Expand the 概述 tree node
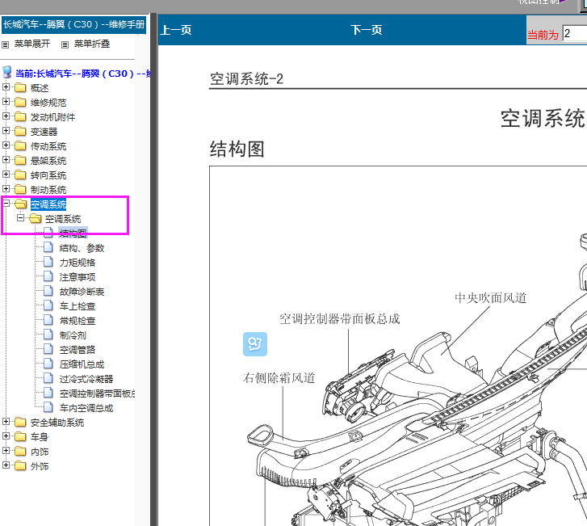The image size is (587, 526). click(x=6, y=87)
